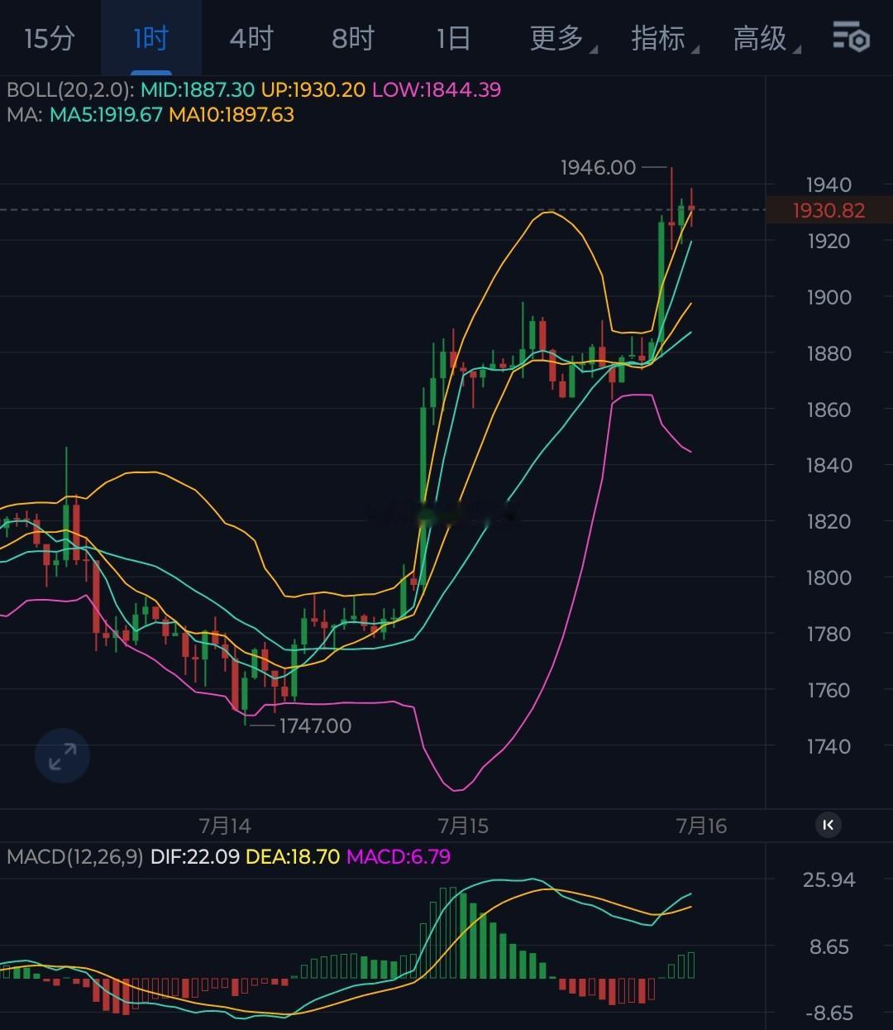Tap the 1880 price axis label
This screenshot has height=1030, width=893.
point(829,353)
